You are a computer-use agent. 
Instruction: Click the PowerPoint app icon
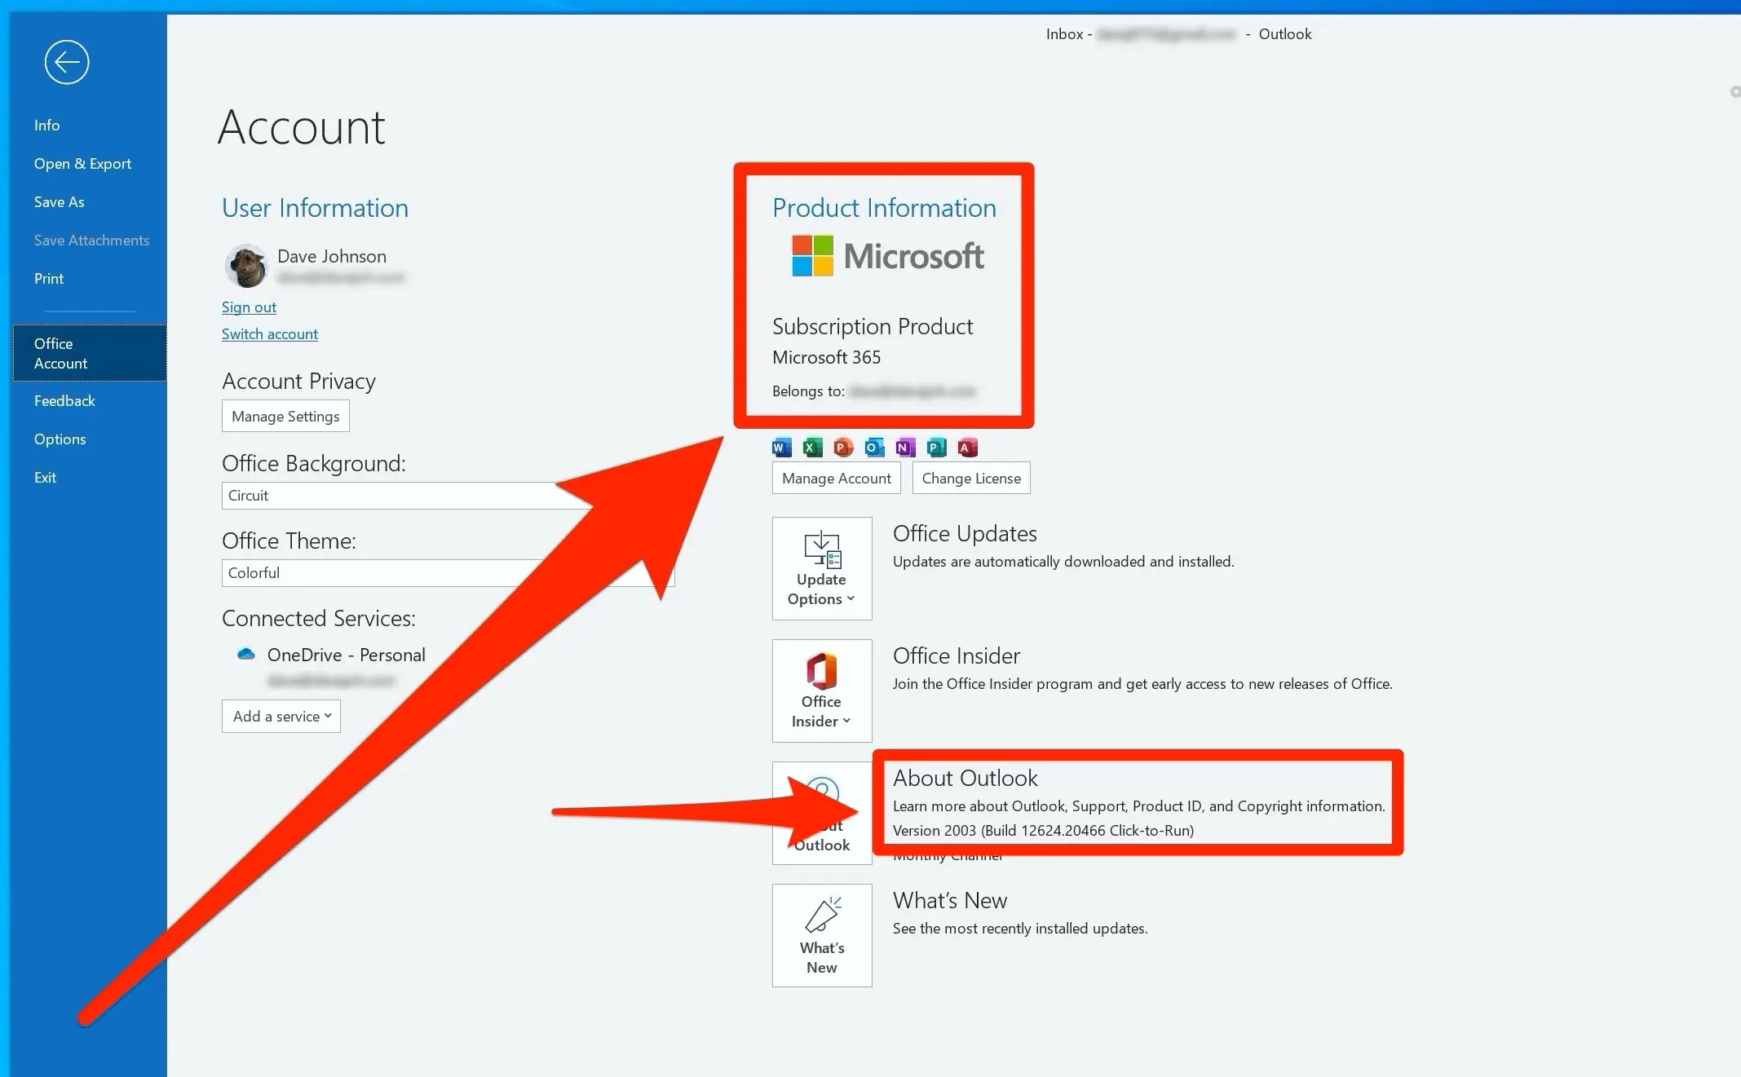click(x=843, y=447)
